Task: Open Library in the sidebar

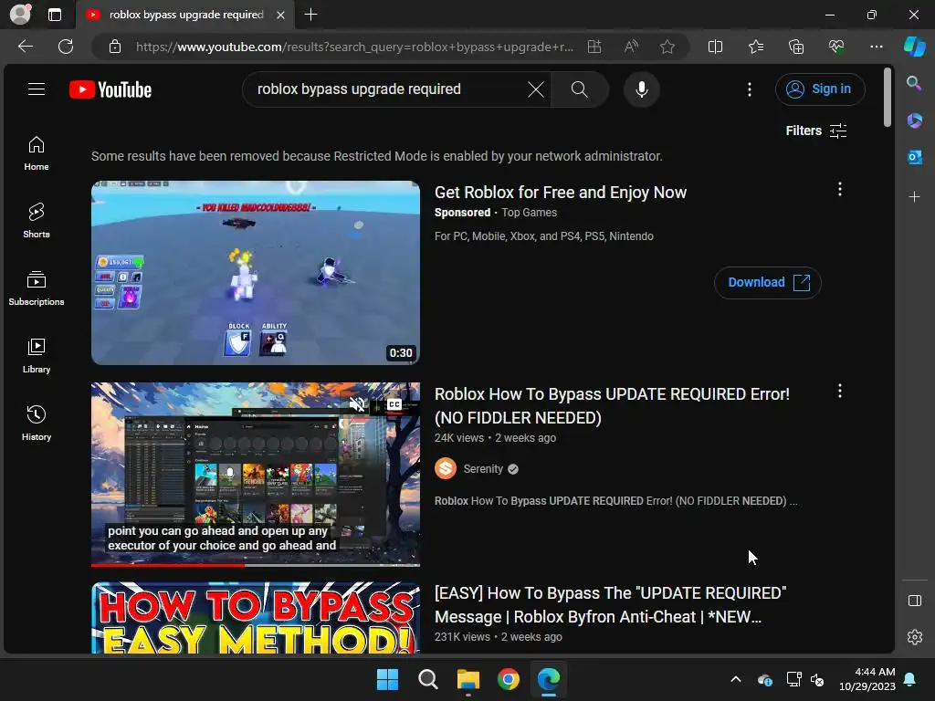Action: pos(37,356)
